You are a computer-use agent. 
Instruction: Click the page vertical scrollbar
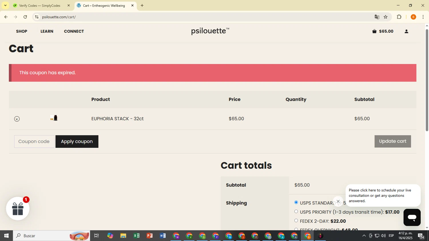[427, 80]
